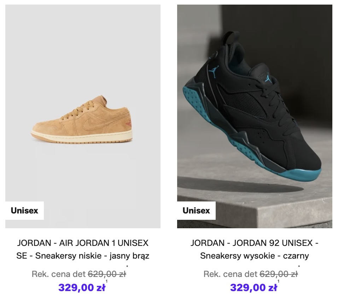Open the black Jordan 92 shoe image
Viewport: 338px width, 302px height.
(255, 116)
